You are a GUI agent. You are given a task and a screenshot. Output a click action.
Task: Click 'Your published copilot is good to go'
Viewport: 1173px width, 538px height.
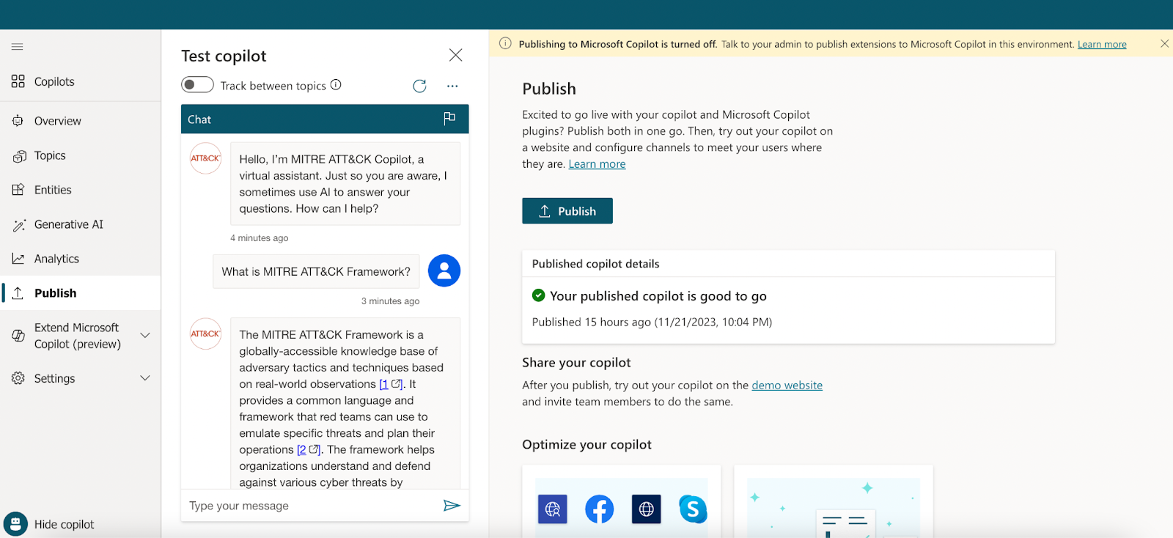(x=658, y=296)
